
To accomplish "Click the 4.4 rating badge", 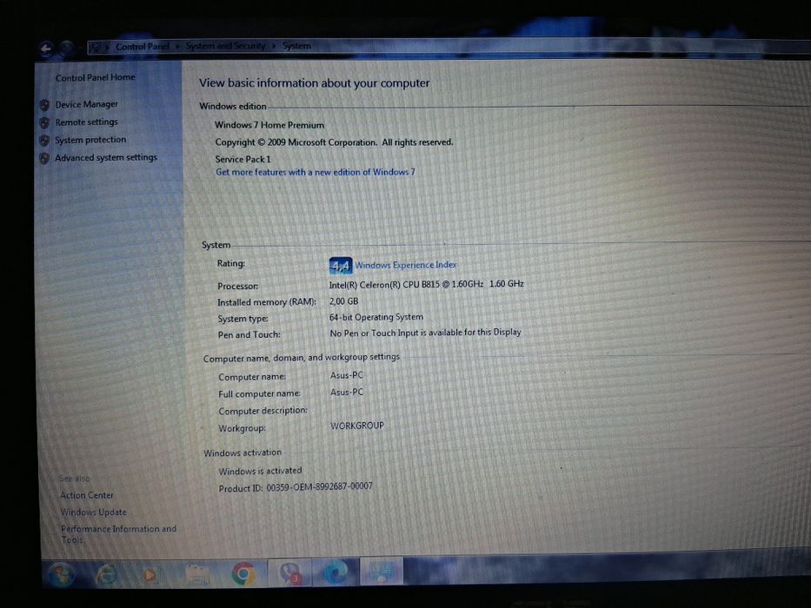I will (341, 266).
